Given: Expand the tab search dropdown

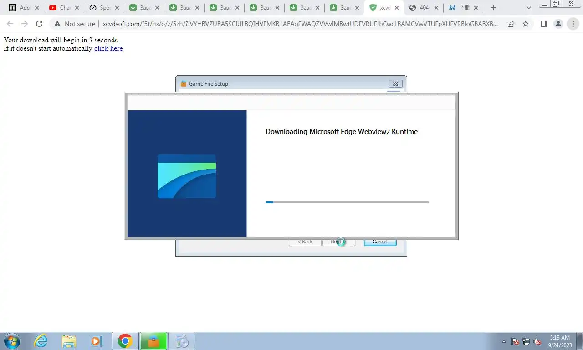Looking at the screenshot, I should click(x=529, y=8).
